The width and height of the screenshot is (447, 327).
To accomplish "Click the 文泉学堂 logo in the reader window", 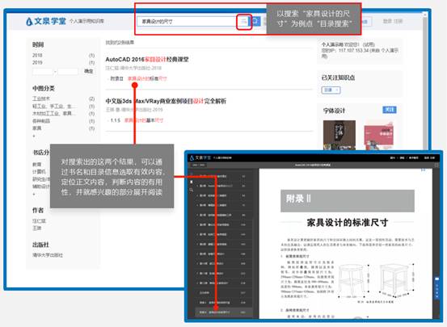I will tap(200, 157).
